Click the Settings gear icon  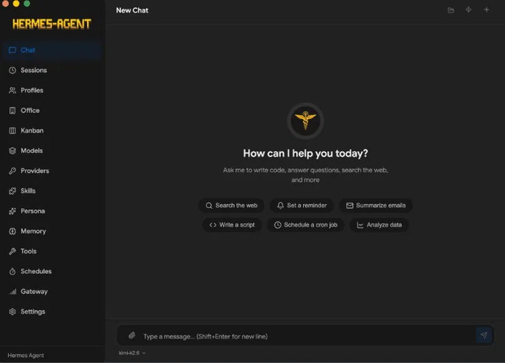pos(12,312)
